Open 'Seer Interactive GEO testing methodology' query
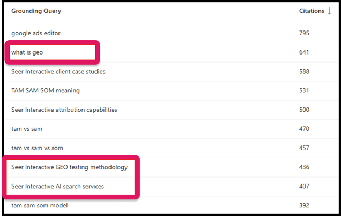This screenshot has width=341, height=216. coord(70,167)
